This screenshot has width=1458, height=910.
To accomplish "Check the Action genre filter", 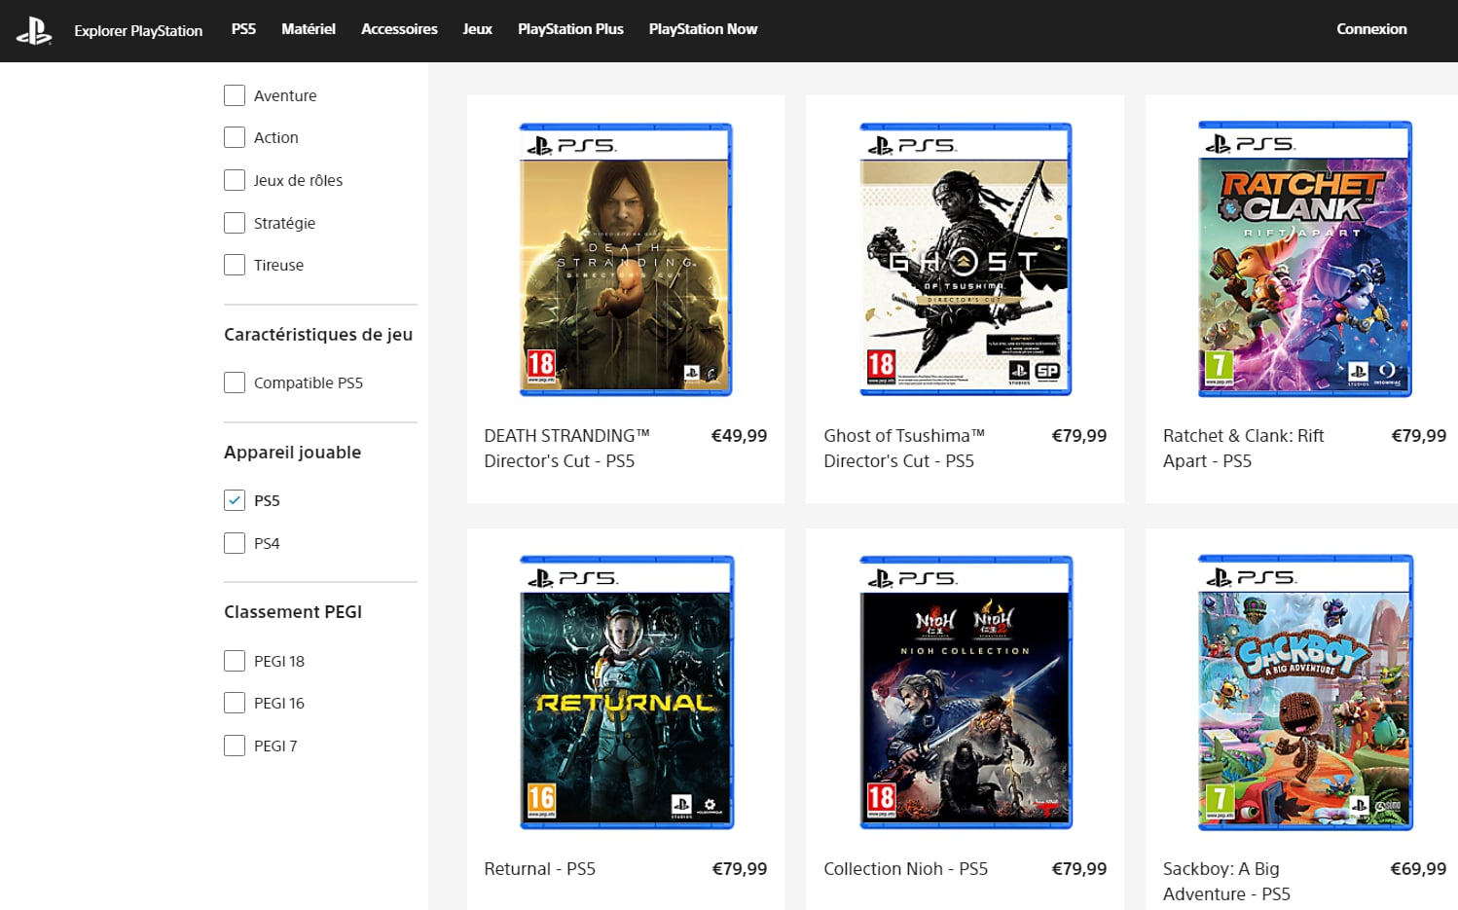I will click(x=235, y=137).
